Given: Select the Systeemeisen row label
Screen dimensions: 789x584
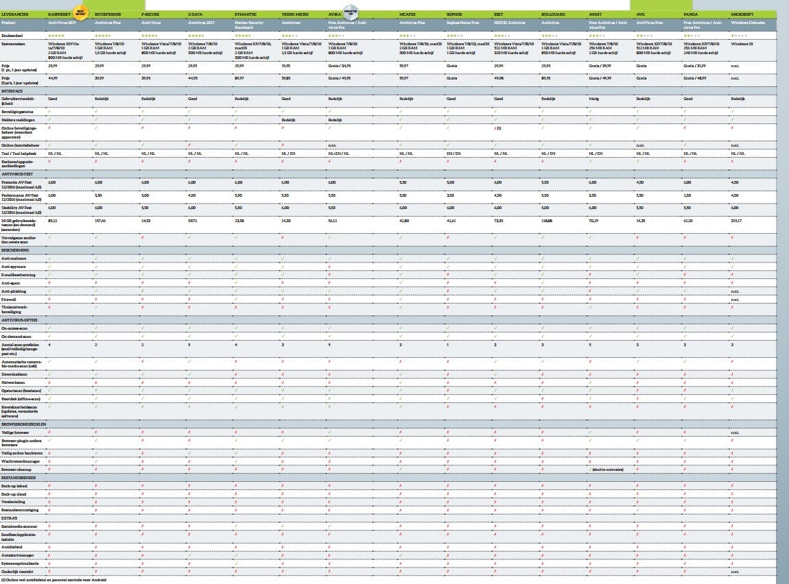Looking at the screenshot, I should 13,44.
